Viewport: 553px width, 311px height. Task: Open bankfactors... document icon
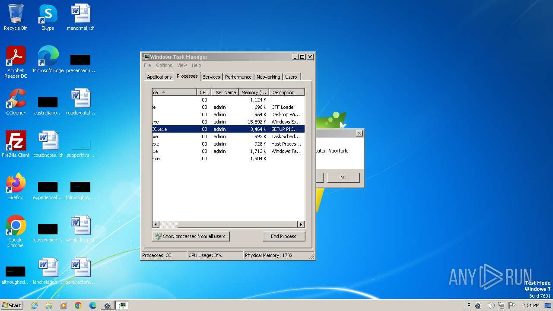click(80, 271)
